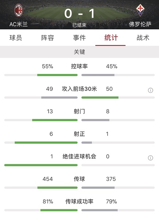Image resolution: width=159 pixels, height=214 pixels.
Task: Click the AC米兰 team name
Action: 19,24
